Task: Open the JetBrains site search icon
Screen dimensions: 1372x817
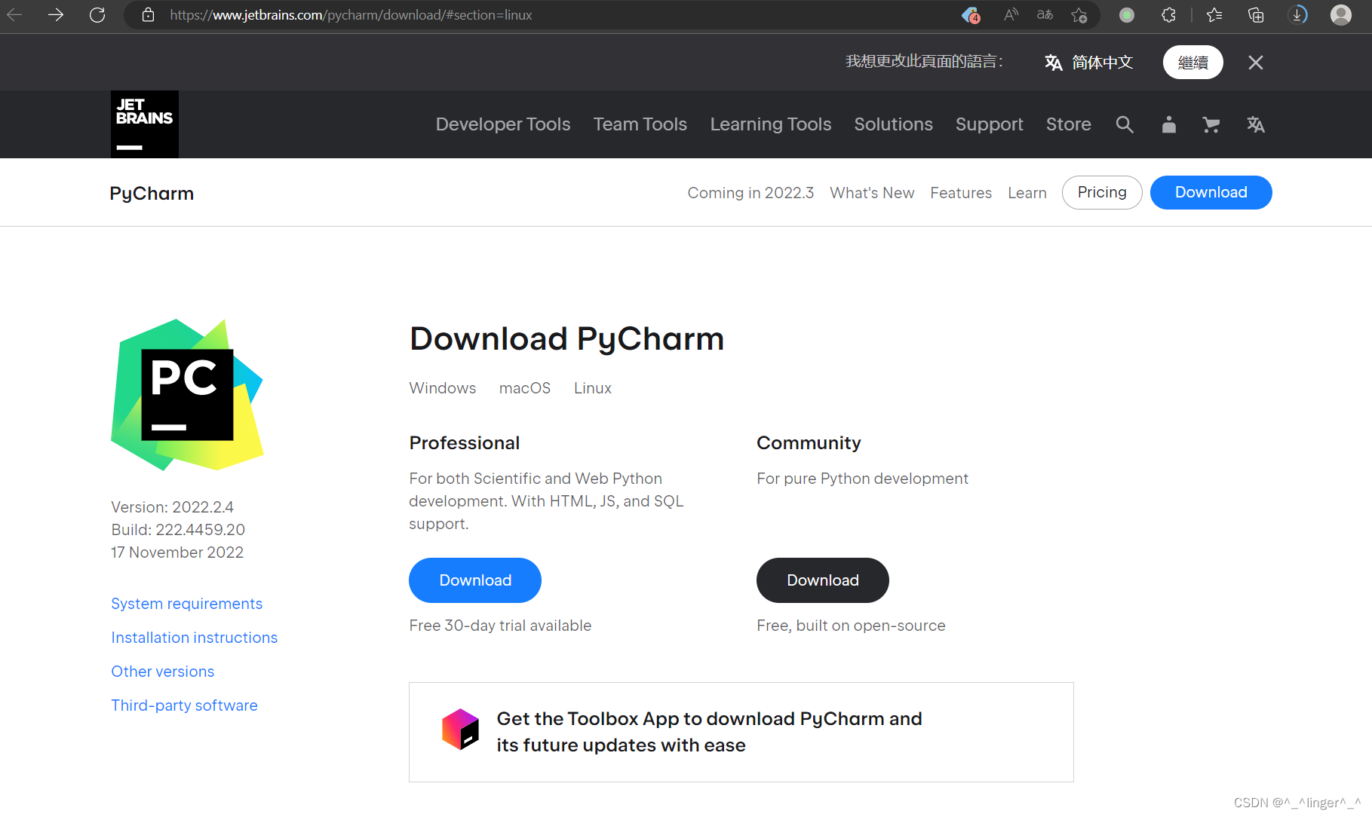Action: pos(1125,124)
